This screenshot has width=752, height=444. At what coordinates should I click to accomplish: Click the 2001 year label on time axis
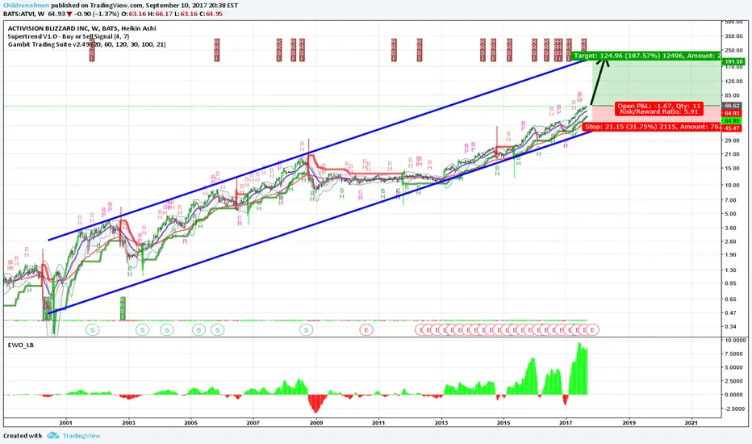pos(65,423)
